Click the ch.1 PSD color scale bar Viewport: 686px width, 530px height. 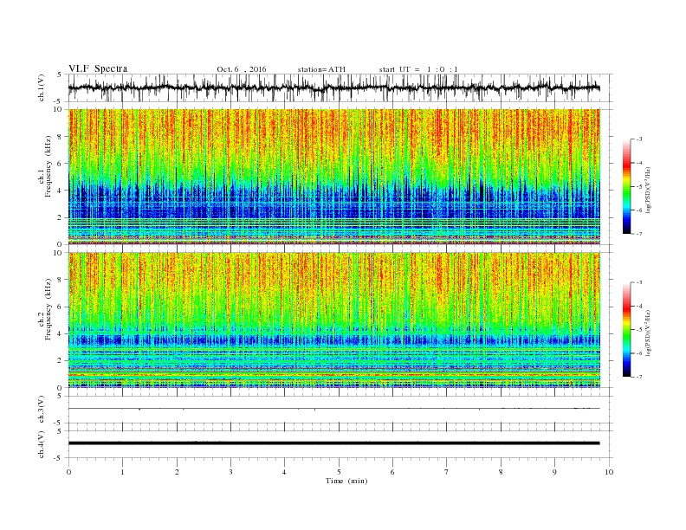[626, 186]
